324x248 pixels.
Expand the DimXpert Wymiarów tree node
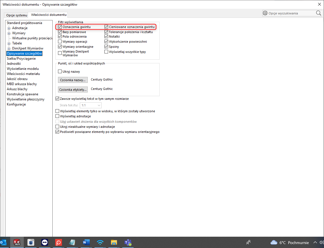pyautogui.click(x=9, y=49)
